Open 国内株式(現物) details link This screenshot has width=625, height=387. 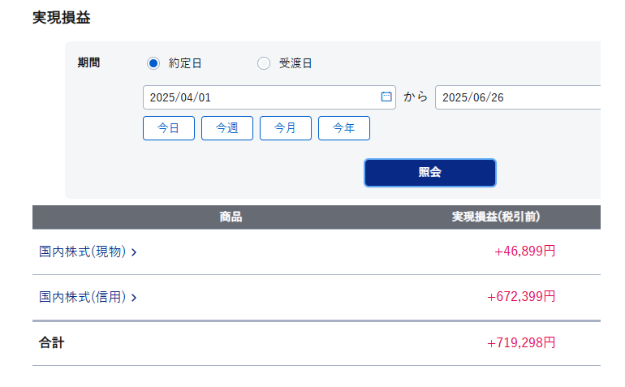[83, 252]
